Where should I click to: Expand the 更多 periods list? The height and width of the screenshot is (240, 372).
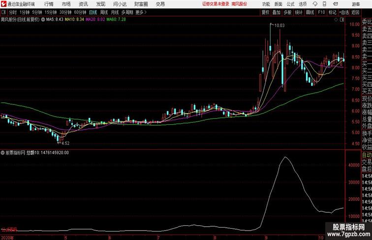[141, 12]
